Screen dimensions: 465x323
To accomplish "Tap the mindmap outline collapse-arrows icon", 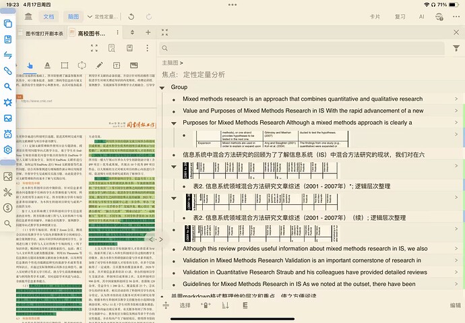I will [165, 32].
